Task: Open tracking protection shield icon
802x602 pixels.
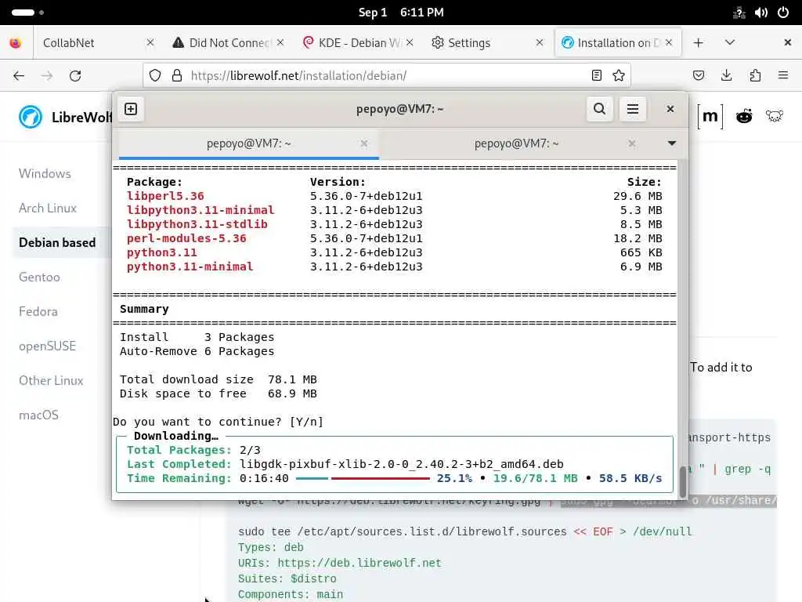Action: click(155, 76)
